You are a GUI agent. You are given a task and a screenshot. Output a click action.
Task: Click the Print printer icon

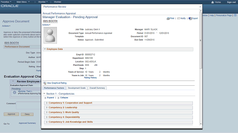(x=168, y=18)
